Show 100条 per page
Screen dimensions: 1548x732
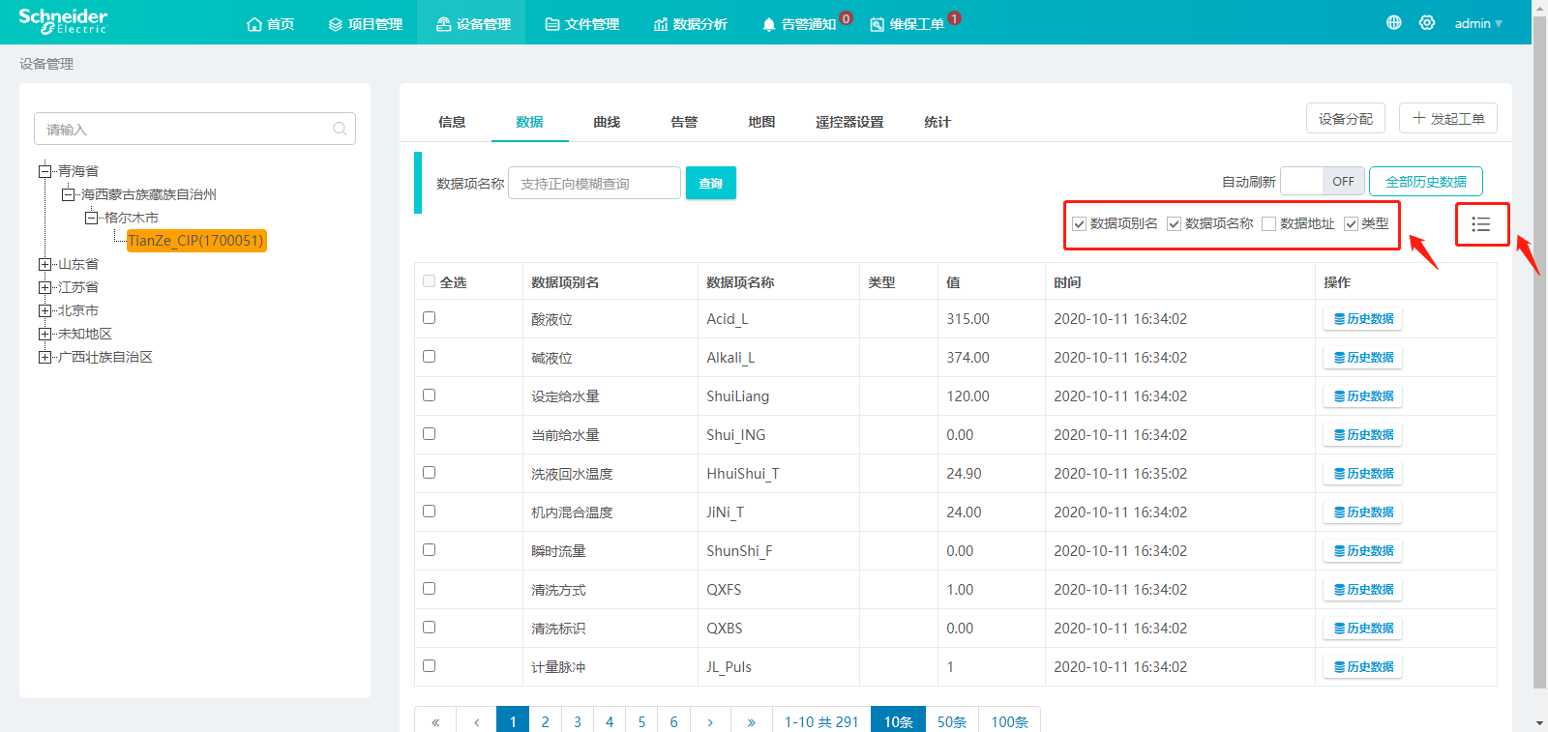coord(1009,722)
